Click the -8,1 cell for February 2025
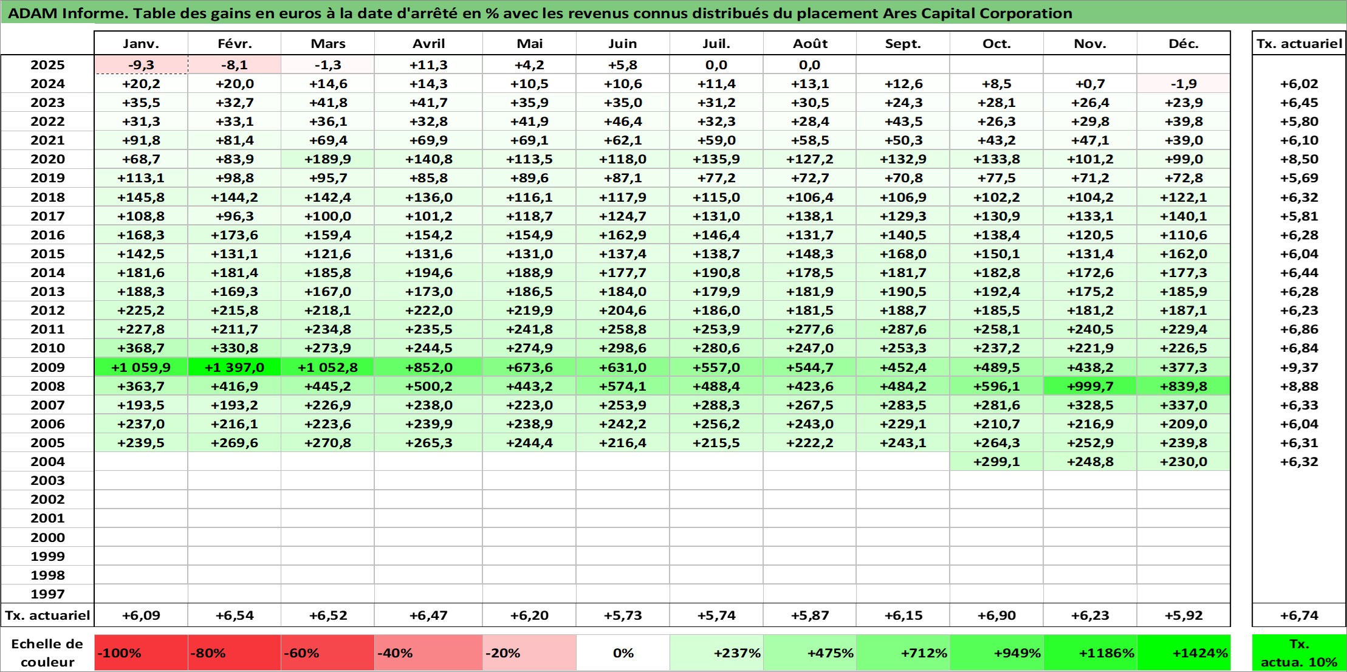 tap(235, 65)
